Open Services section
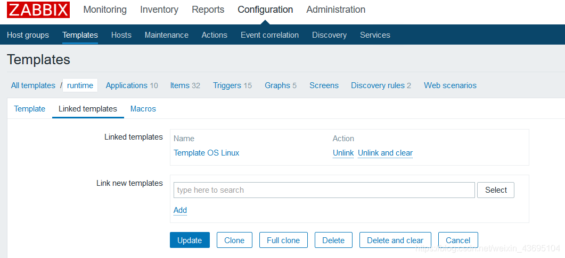The image size is (565, 258). click(x=375, y=35)
